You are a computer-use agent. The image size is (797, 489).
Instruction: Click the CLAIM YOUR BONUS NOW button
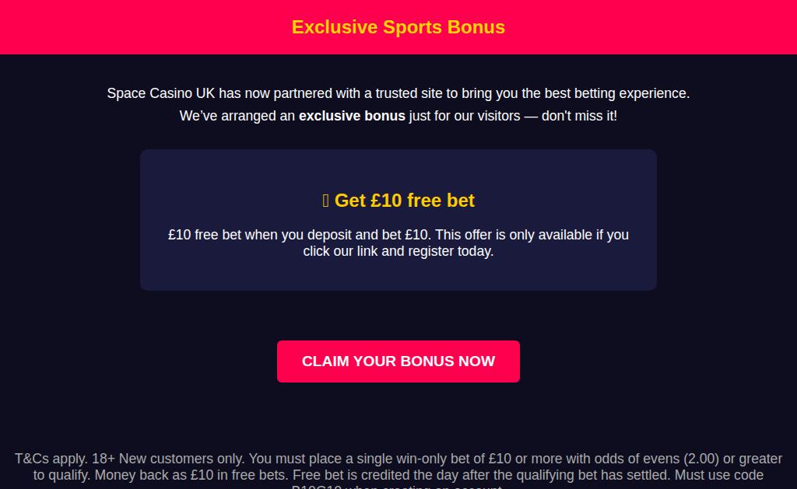coord(398,361)
